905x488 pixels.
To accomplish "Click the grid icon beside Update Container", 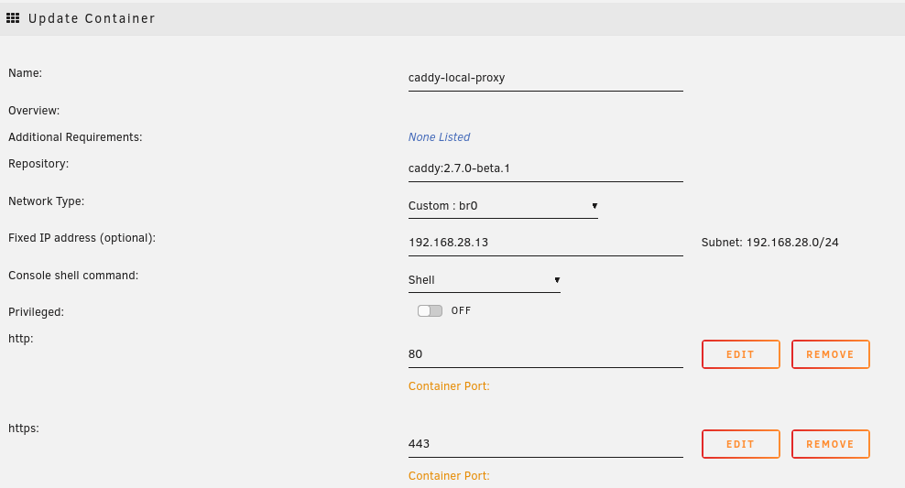I will pyautogui.click(x=13, y=18).
